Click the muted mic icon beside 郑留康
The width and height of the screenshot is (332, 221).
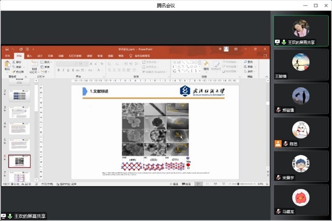tap(278, 110)
